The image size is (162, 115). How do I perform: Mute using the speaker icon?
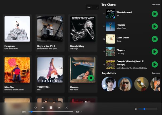[x=136, y=109]
